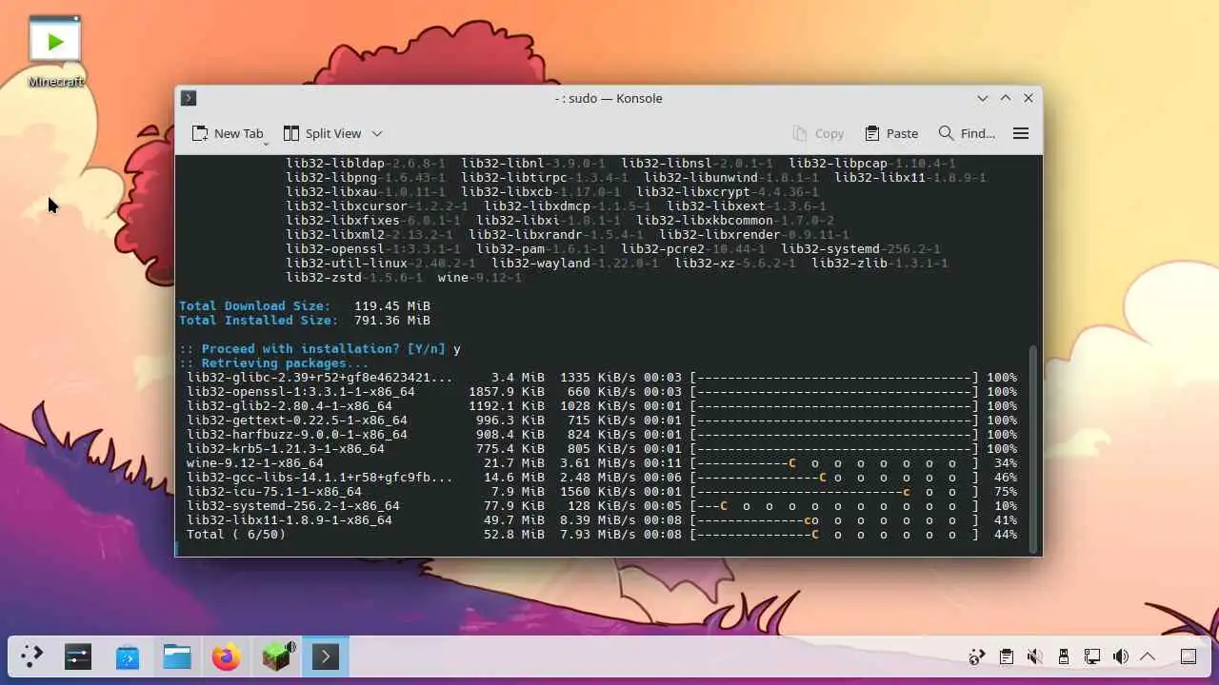Click the 'Total Installed Size:' text
1219x685 pixels.
point(259,321)
